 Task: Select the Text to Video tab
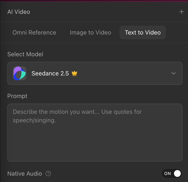143,33
